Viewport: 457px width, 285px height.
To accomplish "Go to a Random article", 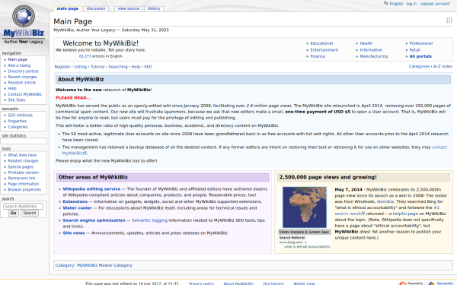I will (22, 83).
